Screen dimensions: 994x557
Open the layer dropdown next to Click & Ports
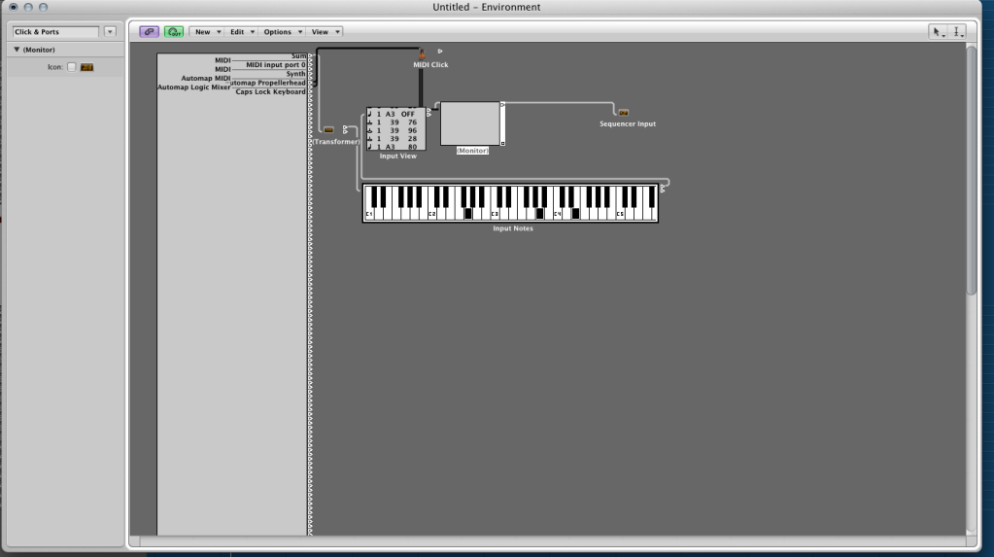pos(110,32)
